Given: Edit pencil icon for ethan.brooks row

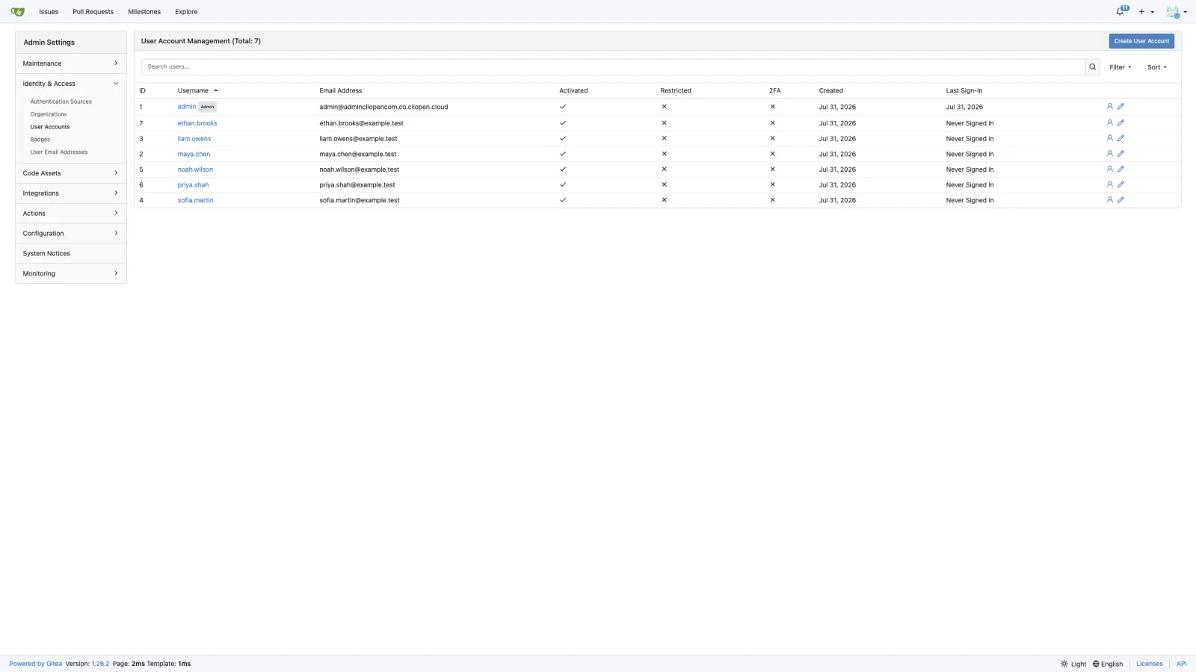Looking at the screenshot, I should tap(1121, 123).
